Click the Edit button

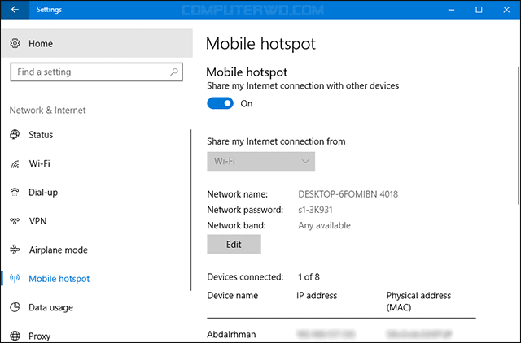click(234, 244)
